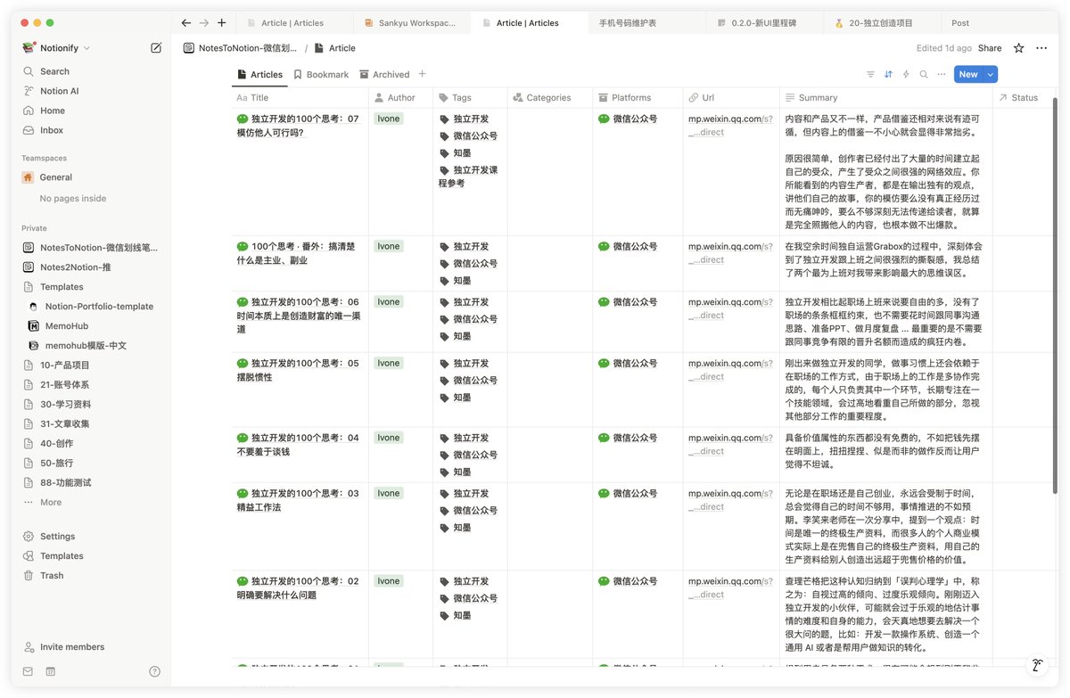Screen dimensions: 1070x698
Task: Navigate back with the left arrow
Action: 185,23
